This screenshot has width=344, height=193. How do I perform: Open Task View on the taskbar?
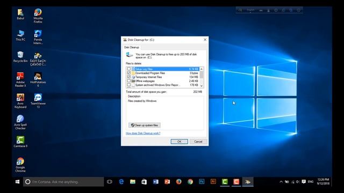pos(110,182)
